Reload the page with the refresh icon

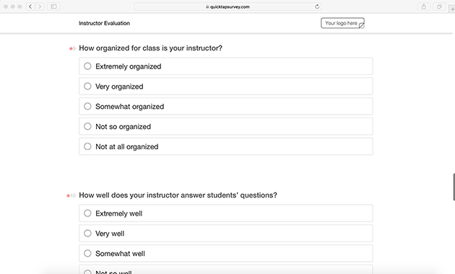point(317,6)
